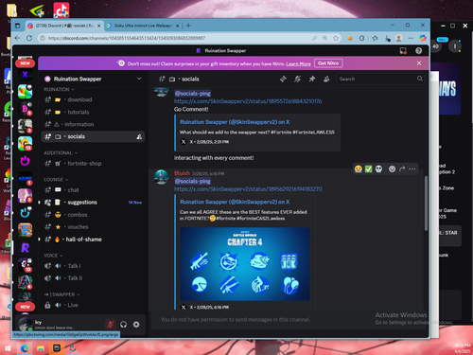Open the combos channel

click(x=93, y=215)
